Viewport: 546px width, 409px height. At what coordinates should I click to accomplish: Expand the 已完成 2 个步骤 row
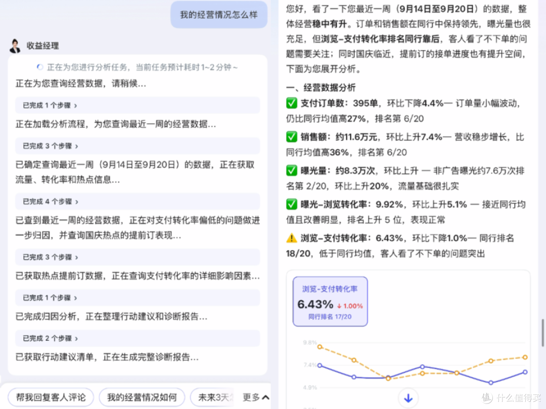pos(138,338)
